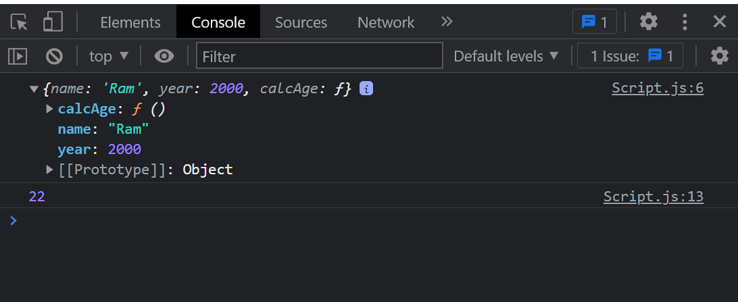Focus the console Filter input field
The width and height of the screenshot is (738, 302).
(x=320, y=56)
